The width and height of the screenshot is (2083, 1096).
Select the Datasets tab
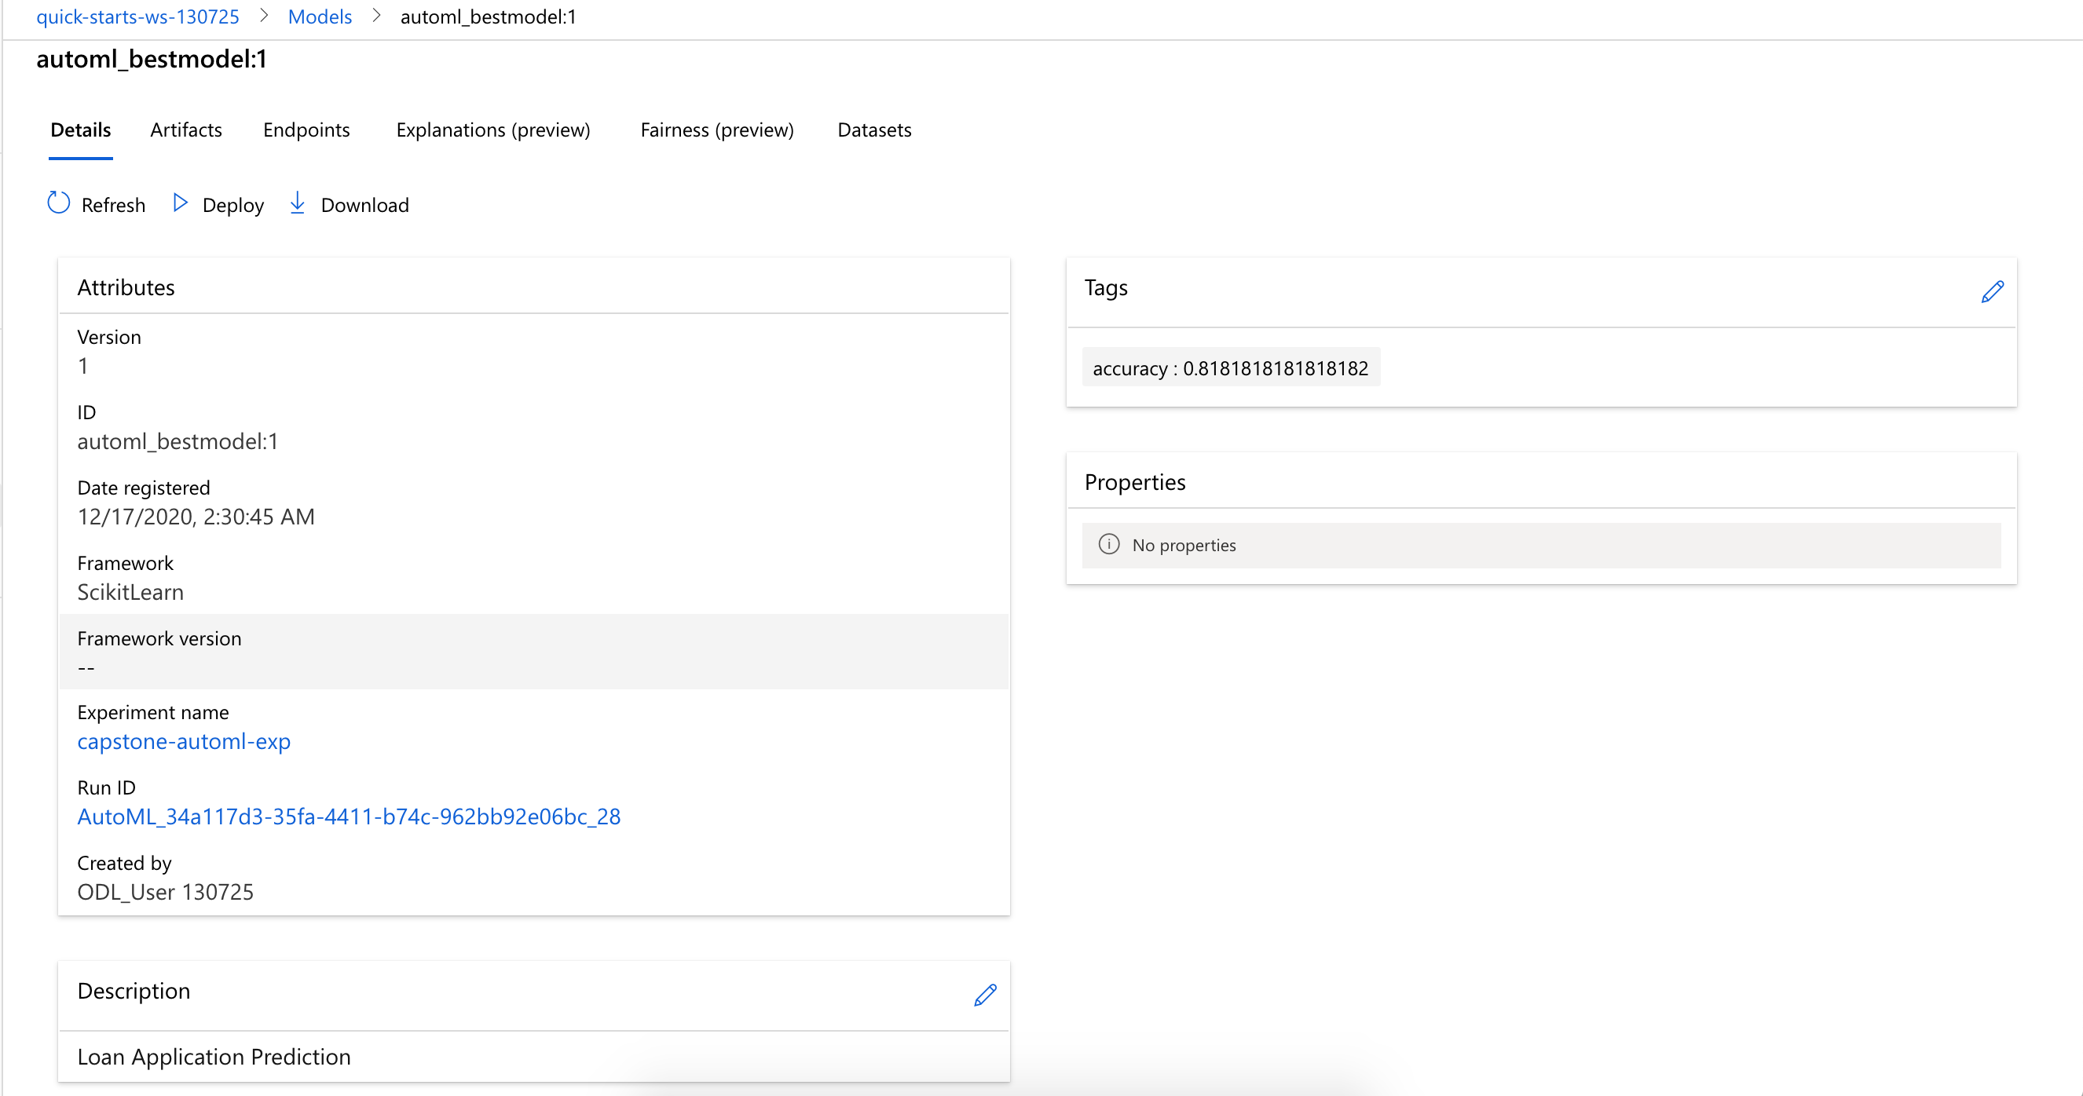click(873, 130)
